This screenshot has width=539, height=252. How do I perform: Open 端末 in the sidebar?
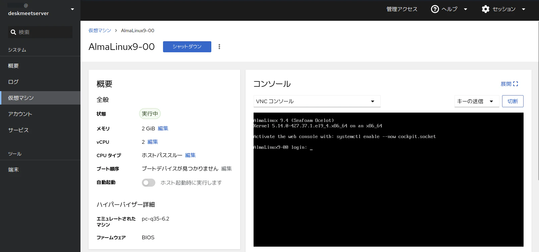coord(40,170)
